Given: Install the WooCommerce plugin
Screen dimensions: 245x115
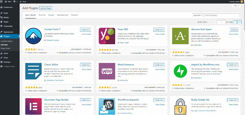Looking at the screenshot, I should [159, 65].
